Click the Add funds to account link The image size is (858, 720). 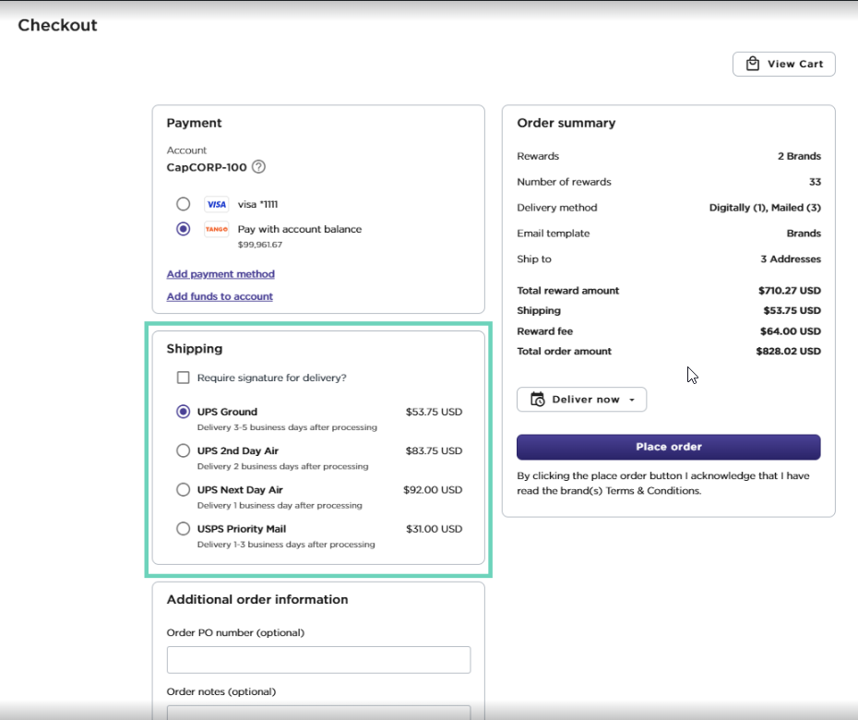pos(220,296)
